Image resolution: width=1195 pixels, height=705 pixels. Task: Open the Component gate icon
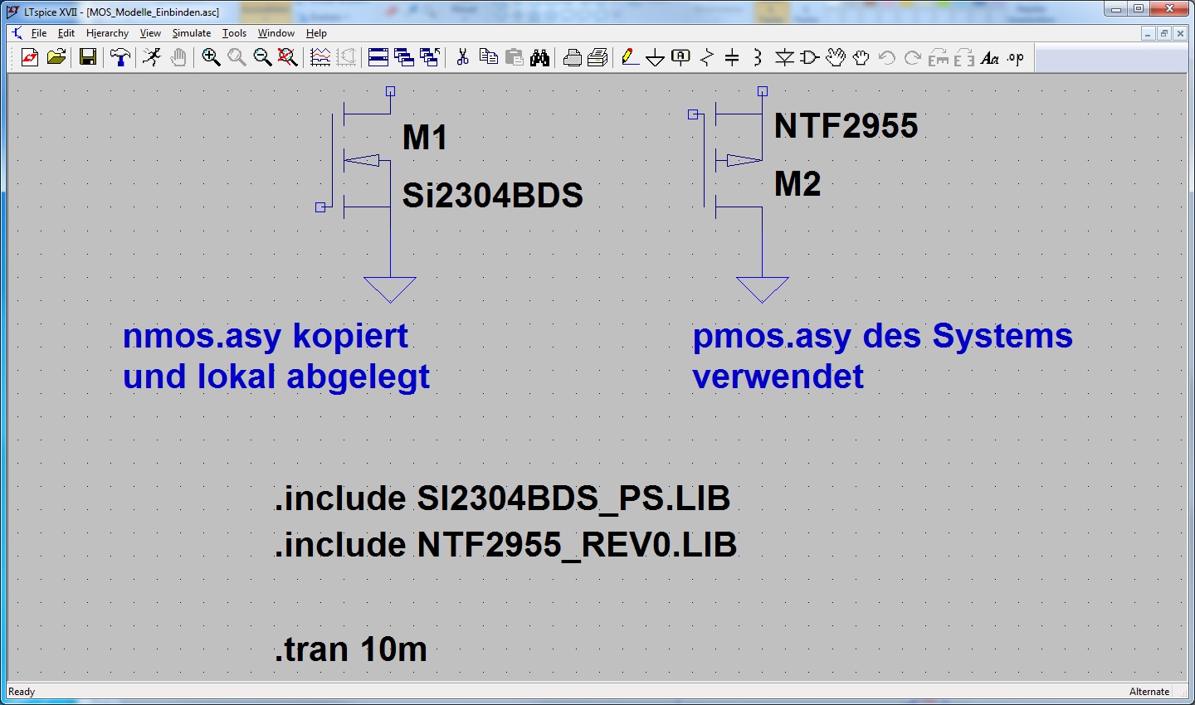(810, 57)
